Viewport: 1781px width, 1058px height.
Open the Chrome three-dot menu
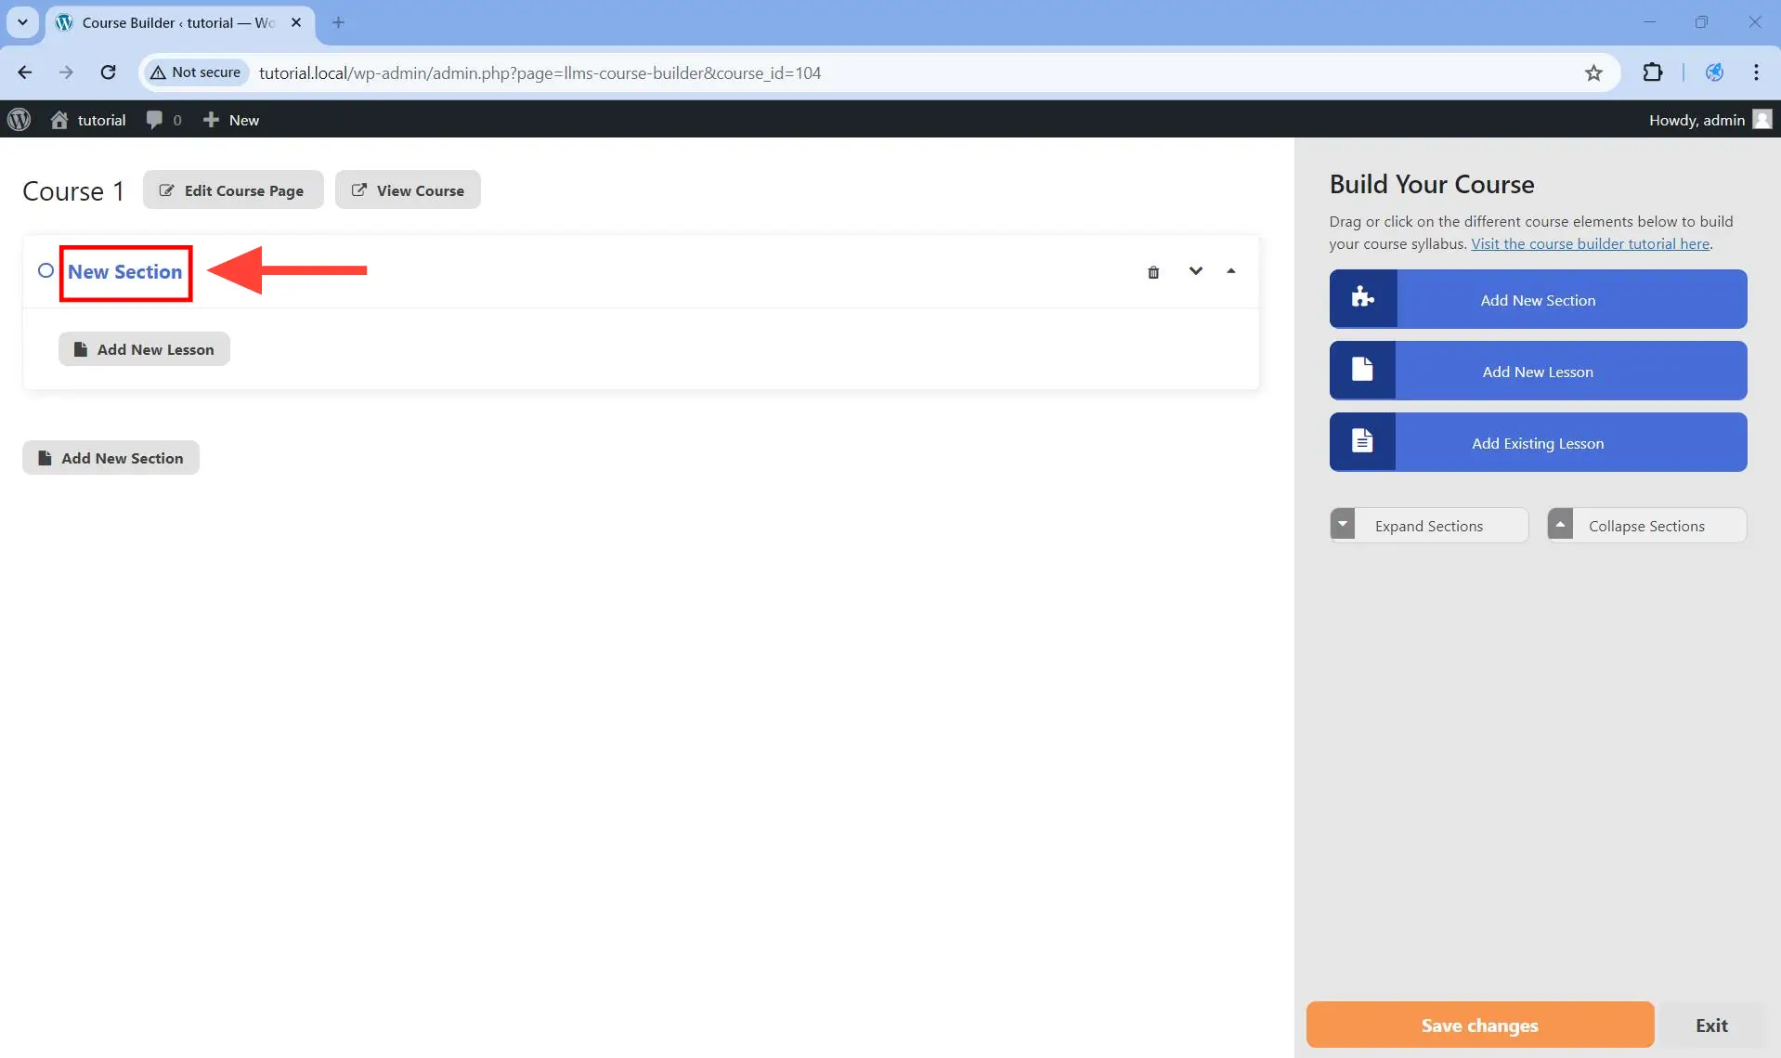[1756, 72]
